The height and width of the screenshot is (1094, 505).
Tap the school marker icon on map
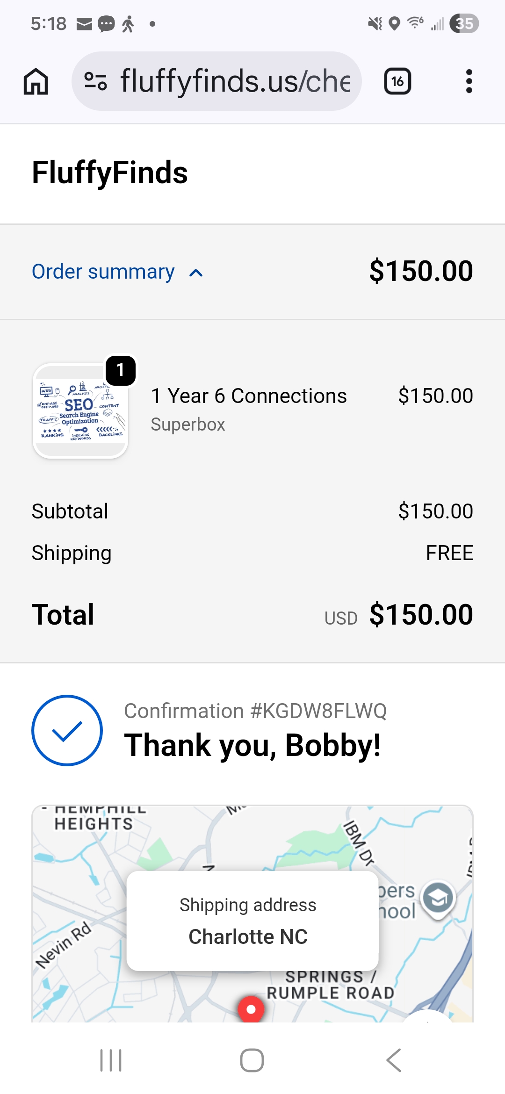pyautogui.click(x=438, y=897)
